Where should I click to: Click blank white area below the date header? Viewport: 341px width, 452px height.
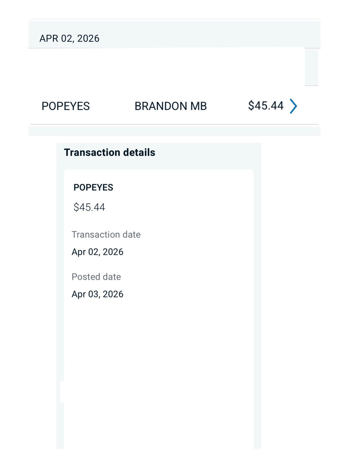tap(165, 67)
